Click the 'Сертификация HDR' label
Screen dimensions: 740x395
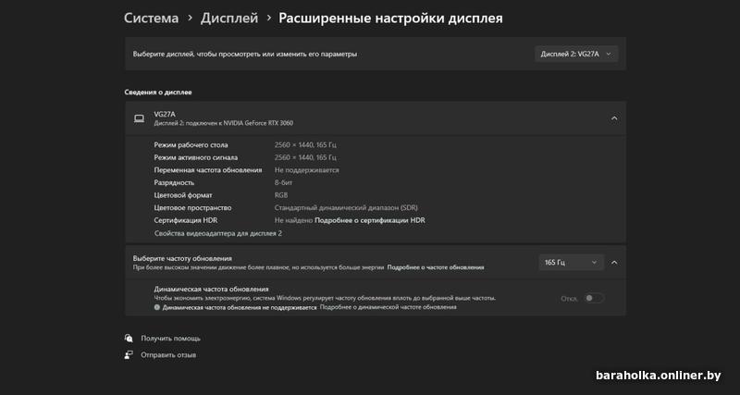point(186,220)
